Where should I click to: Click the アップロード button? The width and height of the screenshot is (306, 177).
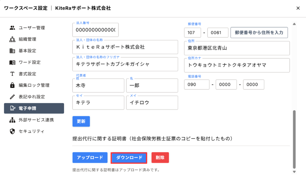coord(90,158)
